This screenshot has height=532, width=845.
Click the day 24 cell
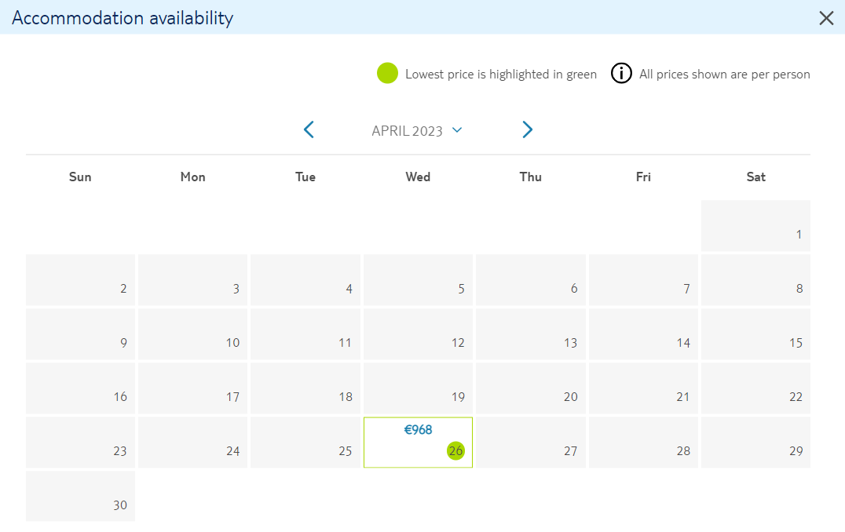coord(193,442)
